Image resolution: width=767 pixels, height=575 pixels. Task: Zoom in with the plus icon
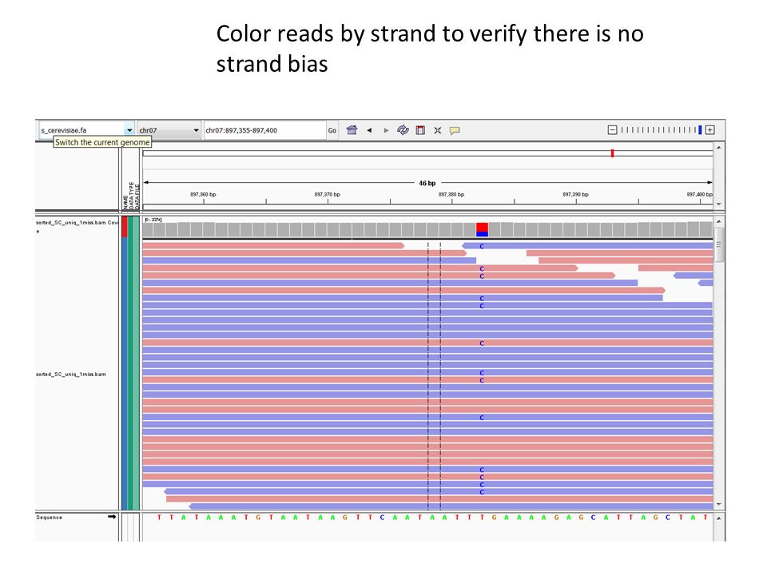point(710,129)
